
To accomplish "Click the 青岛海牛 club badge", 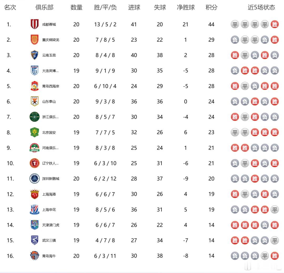I will coord(35,256).
